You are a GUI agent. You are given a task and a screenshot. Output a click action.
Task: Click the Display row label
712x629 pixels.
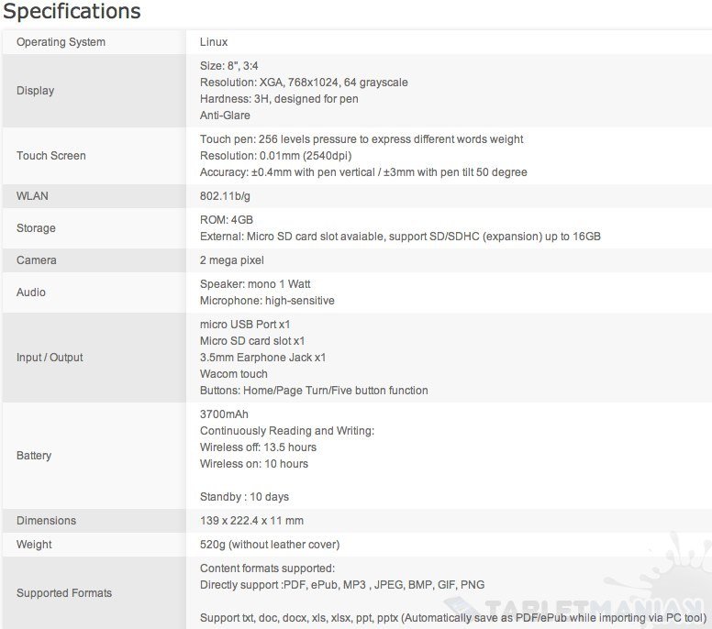[x=35, y=91]
